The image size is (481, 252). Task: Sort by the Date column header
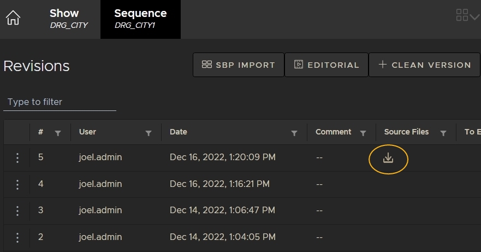tap(179, 132)
